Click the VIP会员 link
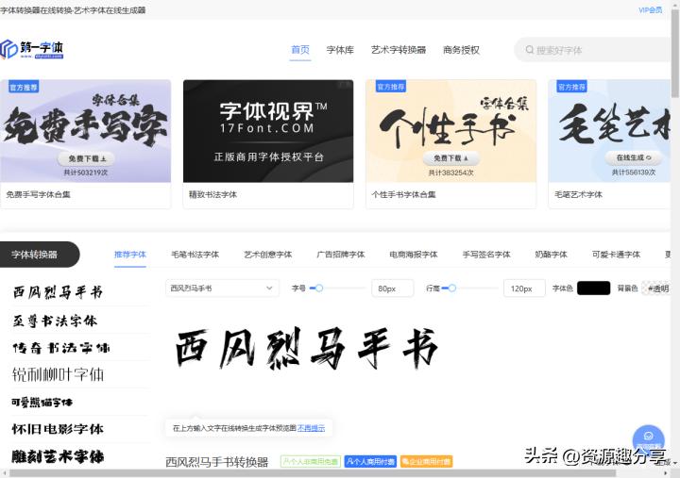This screenshot has width=680, height=478. [x=650, y=10]
